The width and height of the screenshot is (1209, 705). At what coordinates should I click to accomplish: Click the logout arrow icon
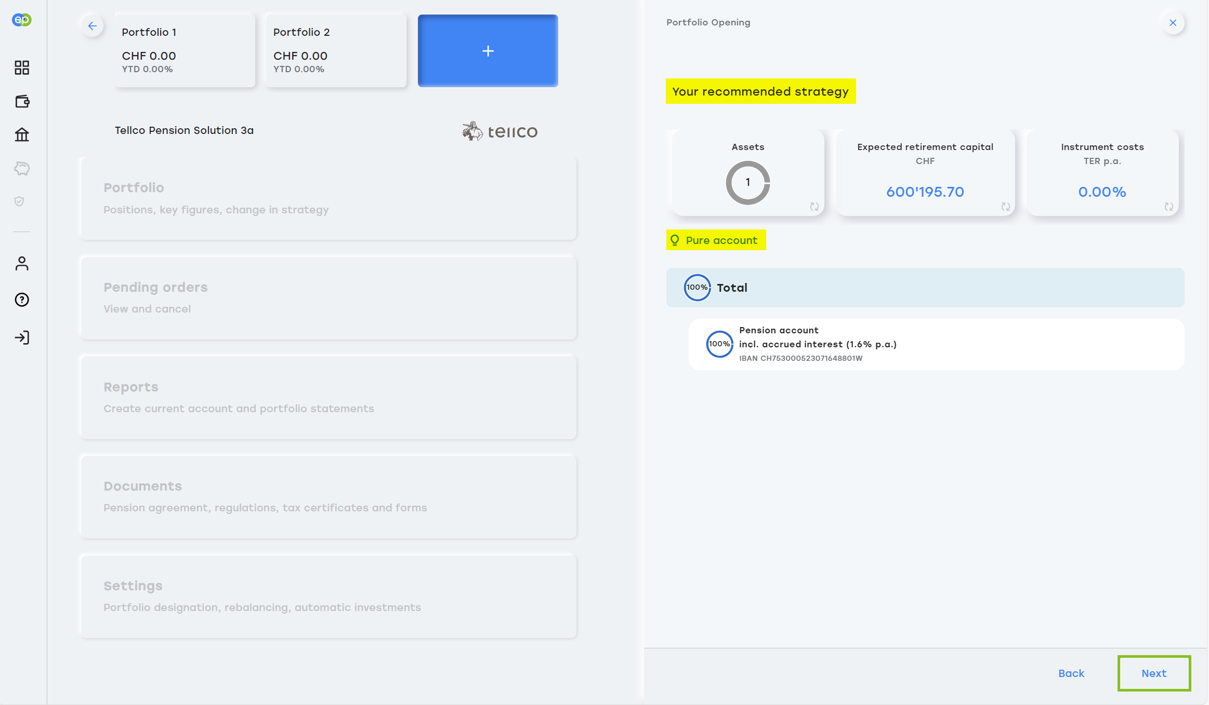coord(22,338)
